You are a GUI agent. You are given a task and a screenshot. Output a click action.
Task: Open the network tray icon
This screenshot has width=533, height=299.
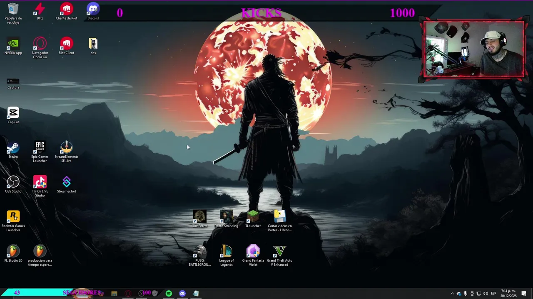(x=479, y=294)
